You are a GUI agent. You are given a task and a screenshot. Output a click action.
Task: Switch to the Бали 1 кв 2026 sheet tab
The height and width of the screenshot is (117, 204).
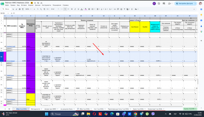(138, 109)
